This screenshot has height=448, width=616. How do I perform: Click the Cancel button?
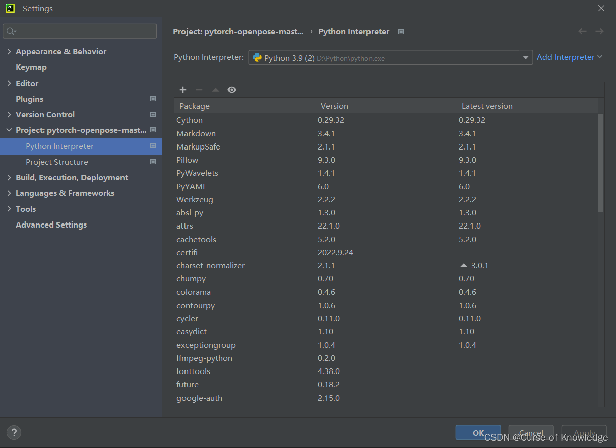tap(531, 433)
